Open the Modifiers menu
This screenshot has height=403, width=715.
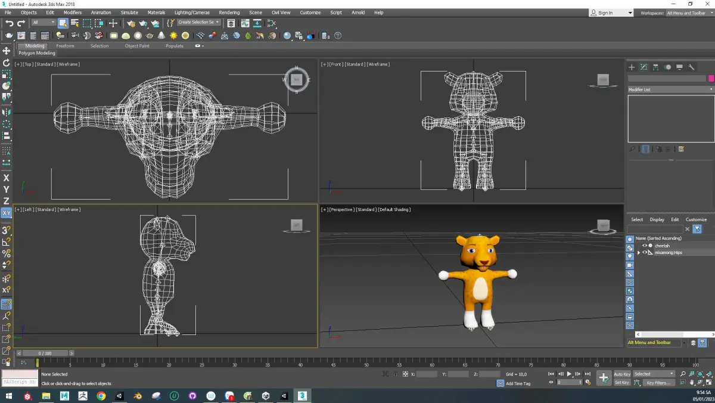pyautogui.click(x=73, y=13)
